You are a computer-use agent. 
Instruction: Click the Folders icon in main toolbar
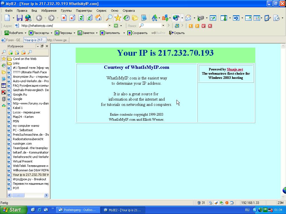click(x=135, y=18)
